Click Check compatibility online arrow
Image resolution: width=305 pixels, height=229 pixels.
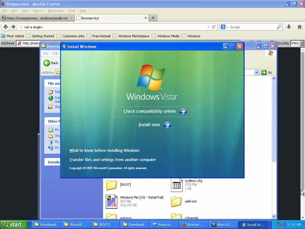coord(183,112)
